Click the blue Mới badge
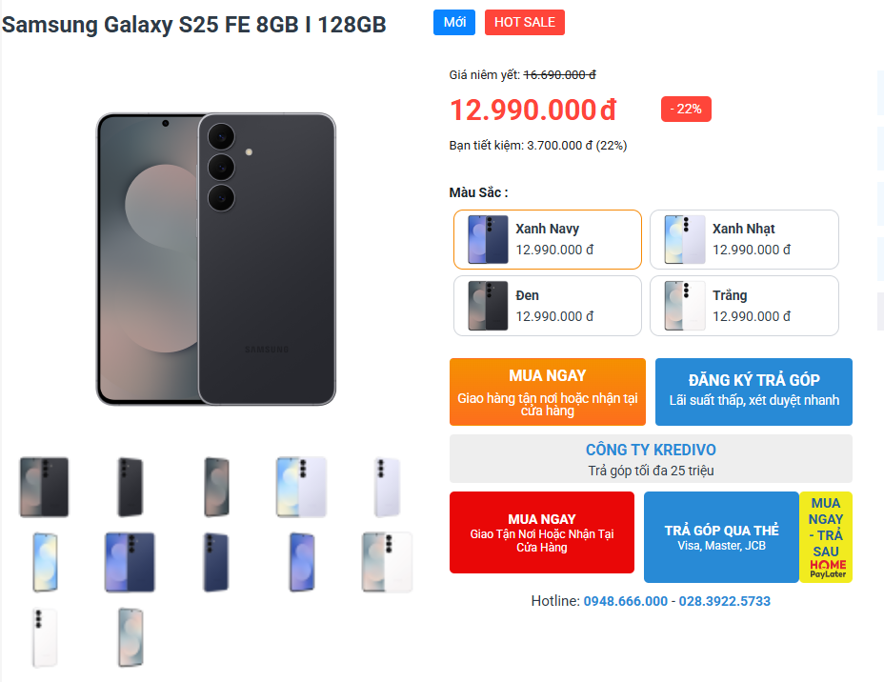This screenshot has width=884, height=682. (454, 22)
